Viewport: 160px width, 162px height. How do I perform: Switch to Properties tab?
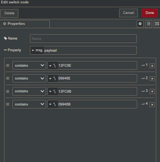pos(25,24)
